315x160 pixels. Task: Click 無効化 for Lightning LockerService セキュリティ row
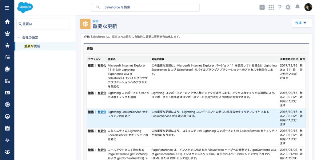point(102,112)
